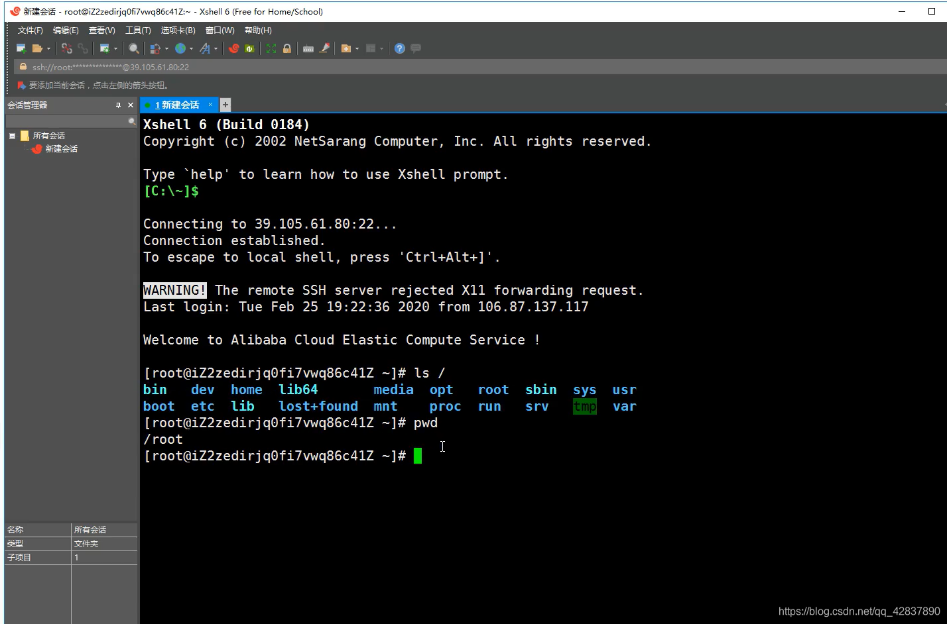
Task: Open the 帮助(H) menu
Action: tap(258, 30)
